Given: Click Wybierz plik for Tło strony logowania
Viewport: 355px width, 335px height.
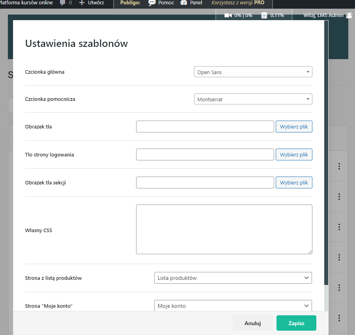Looking at the screenshot, I should pos(294,154).
